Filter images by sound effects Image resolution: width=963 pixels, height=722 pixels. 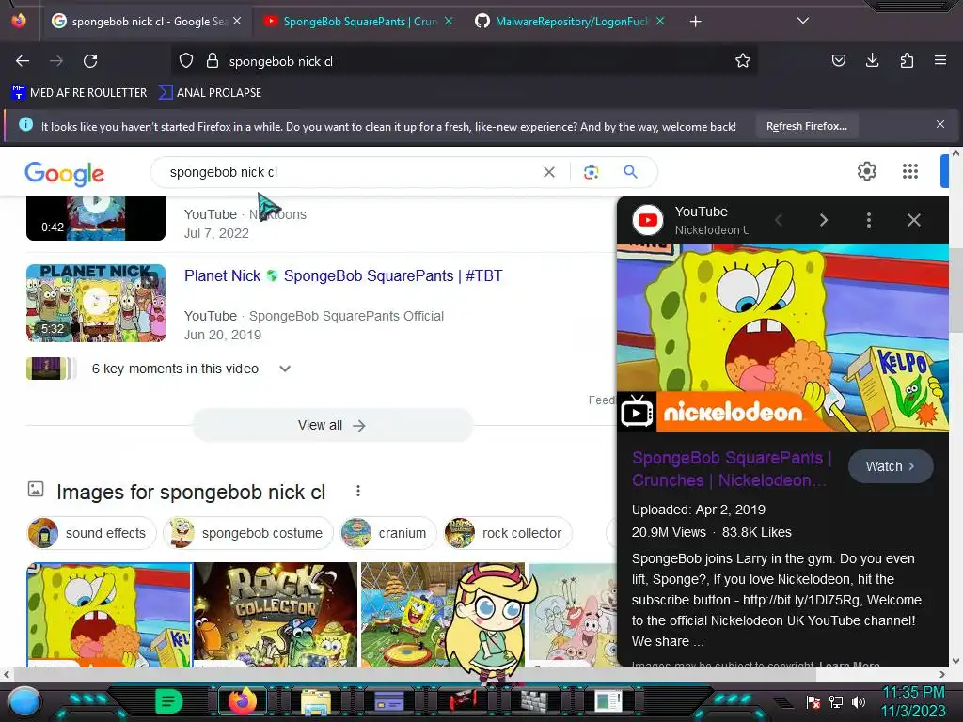[x=91, y=533]
